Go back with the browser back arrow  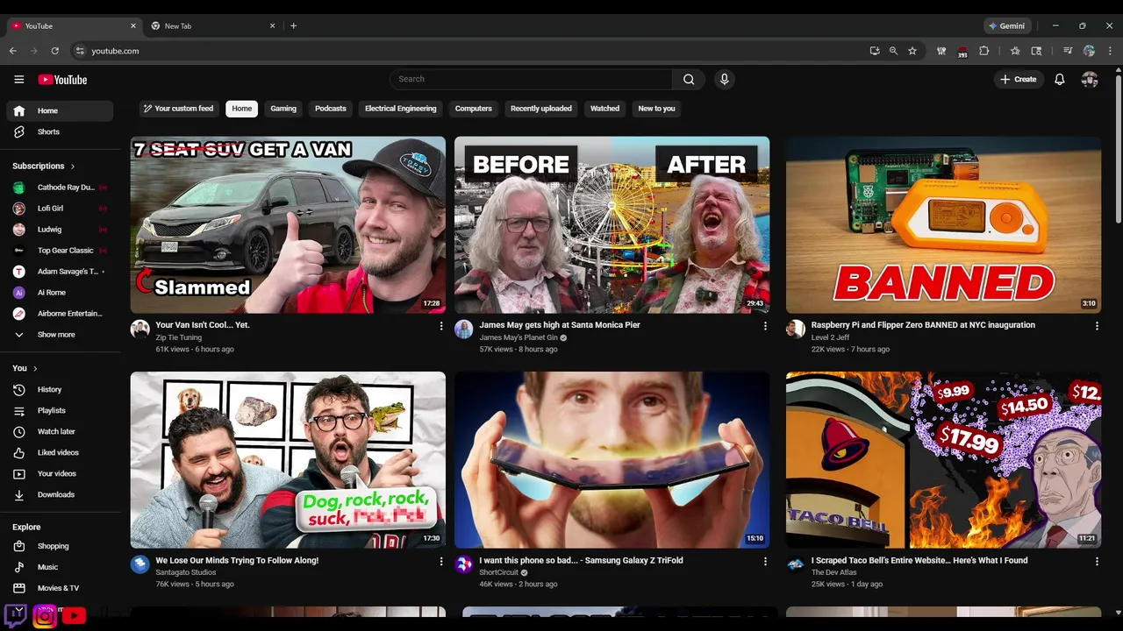(13, 51)
